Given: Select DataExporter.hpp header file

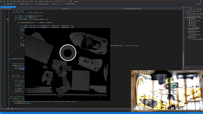Looking at the screenshot, I should (195, 35).
